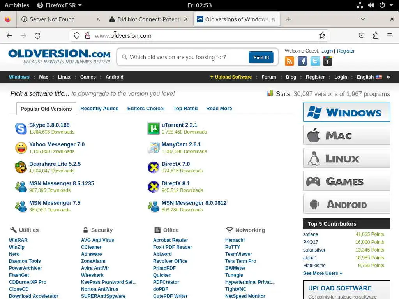The height and width of the screenshot is (299, 399).
Task: Click the ManyCam 2.6.1 icon
Action: click(x=154, y=148)
